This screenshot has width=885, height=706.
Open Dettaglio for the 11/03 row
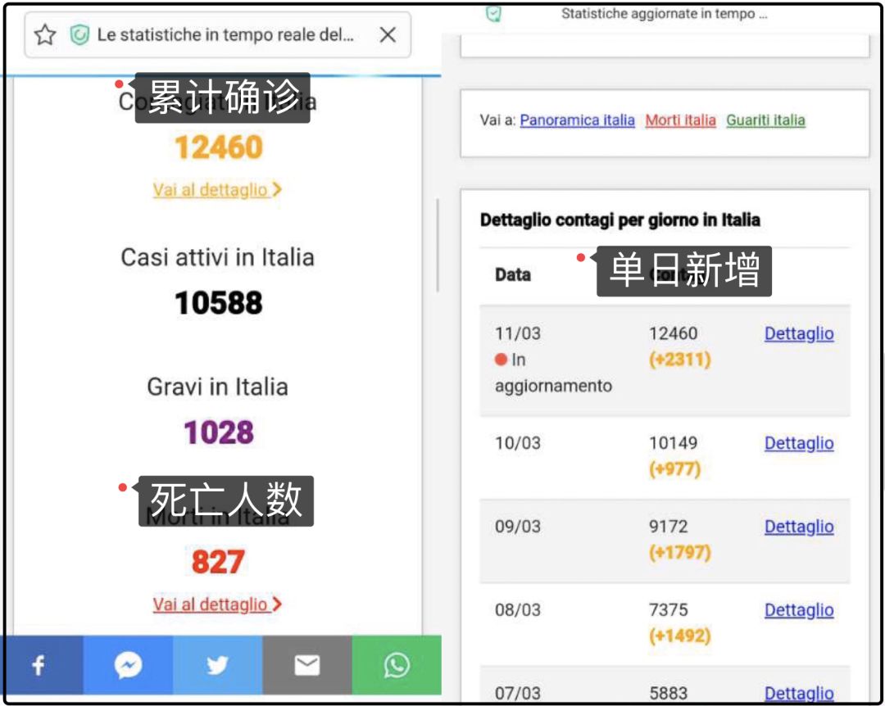[798, 333]
